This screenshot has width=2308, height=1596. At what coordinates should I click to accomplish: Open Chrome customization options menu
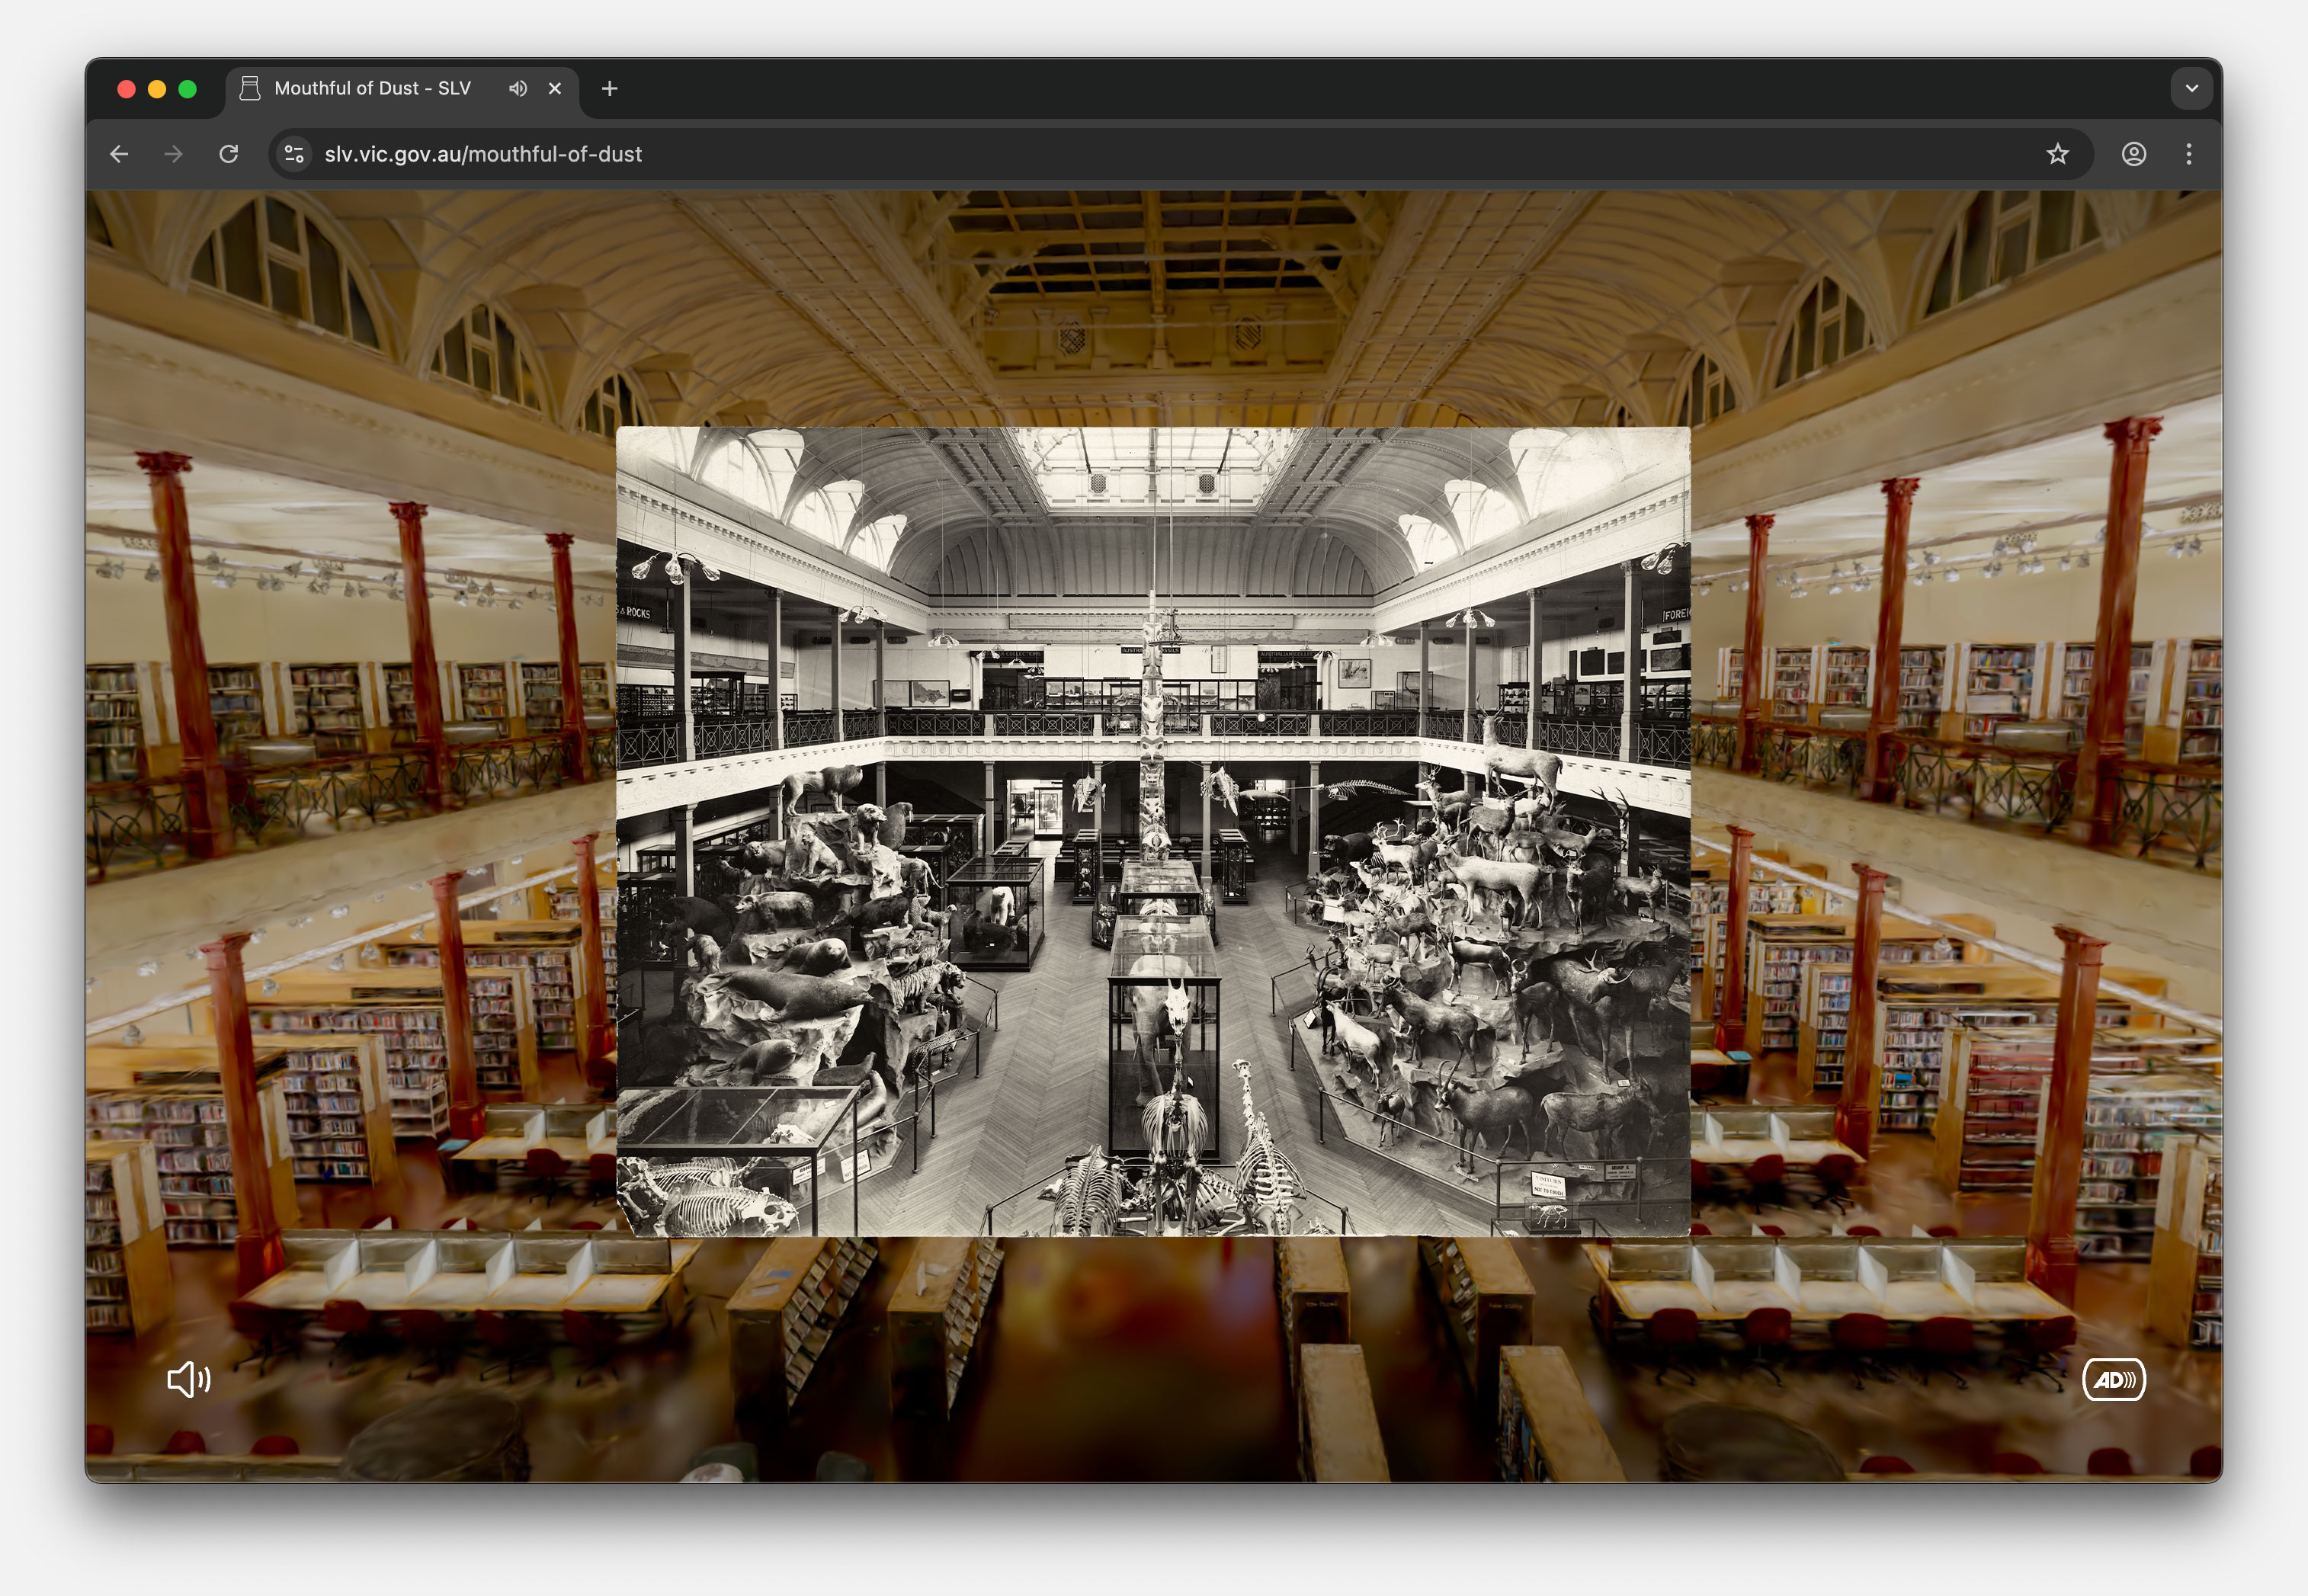[2188, 153]
